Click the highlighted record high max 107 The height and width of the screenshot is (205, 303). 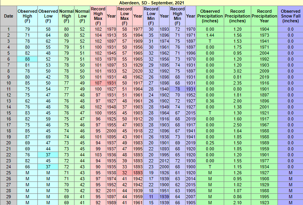tap(98, 83)
